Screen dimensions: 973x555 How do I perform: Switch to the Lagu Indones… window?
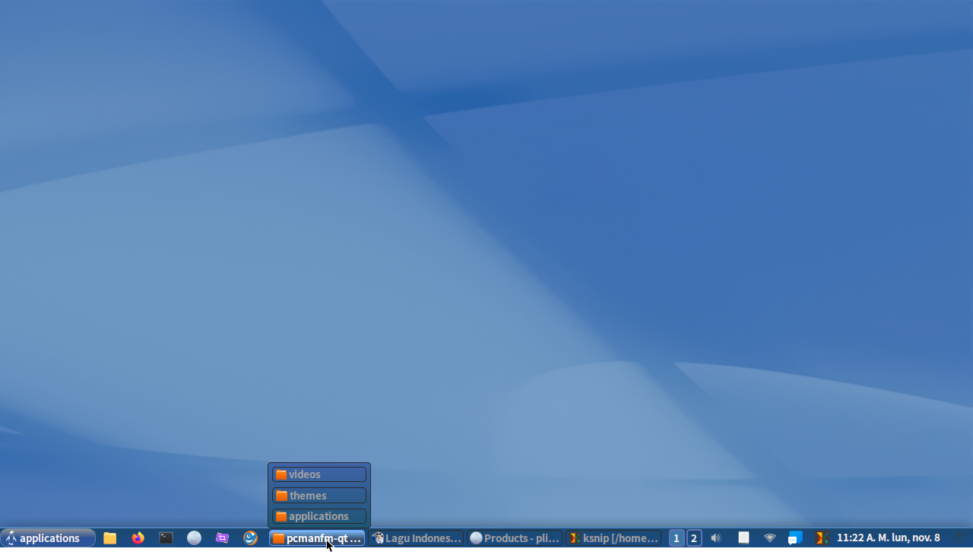(x=416, y=538)
